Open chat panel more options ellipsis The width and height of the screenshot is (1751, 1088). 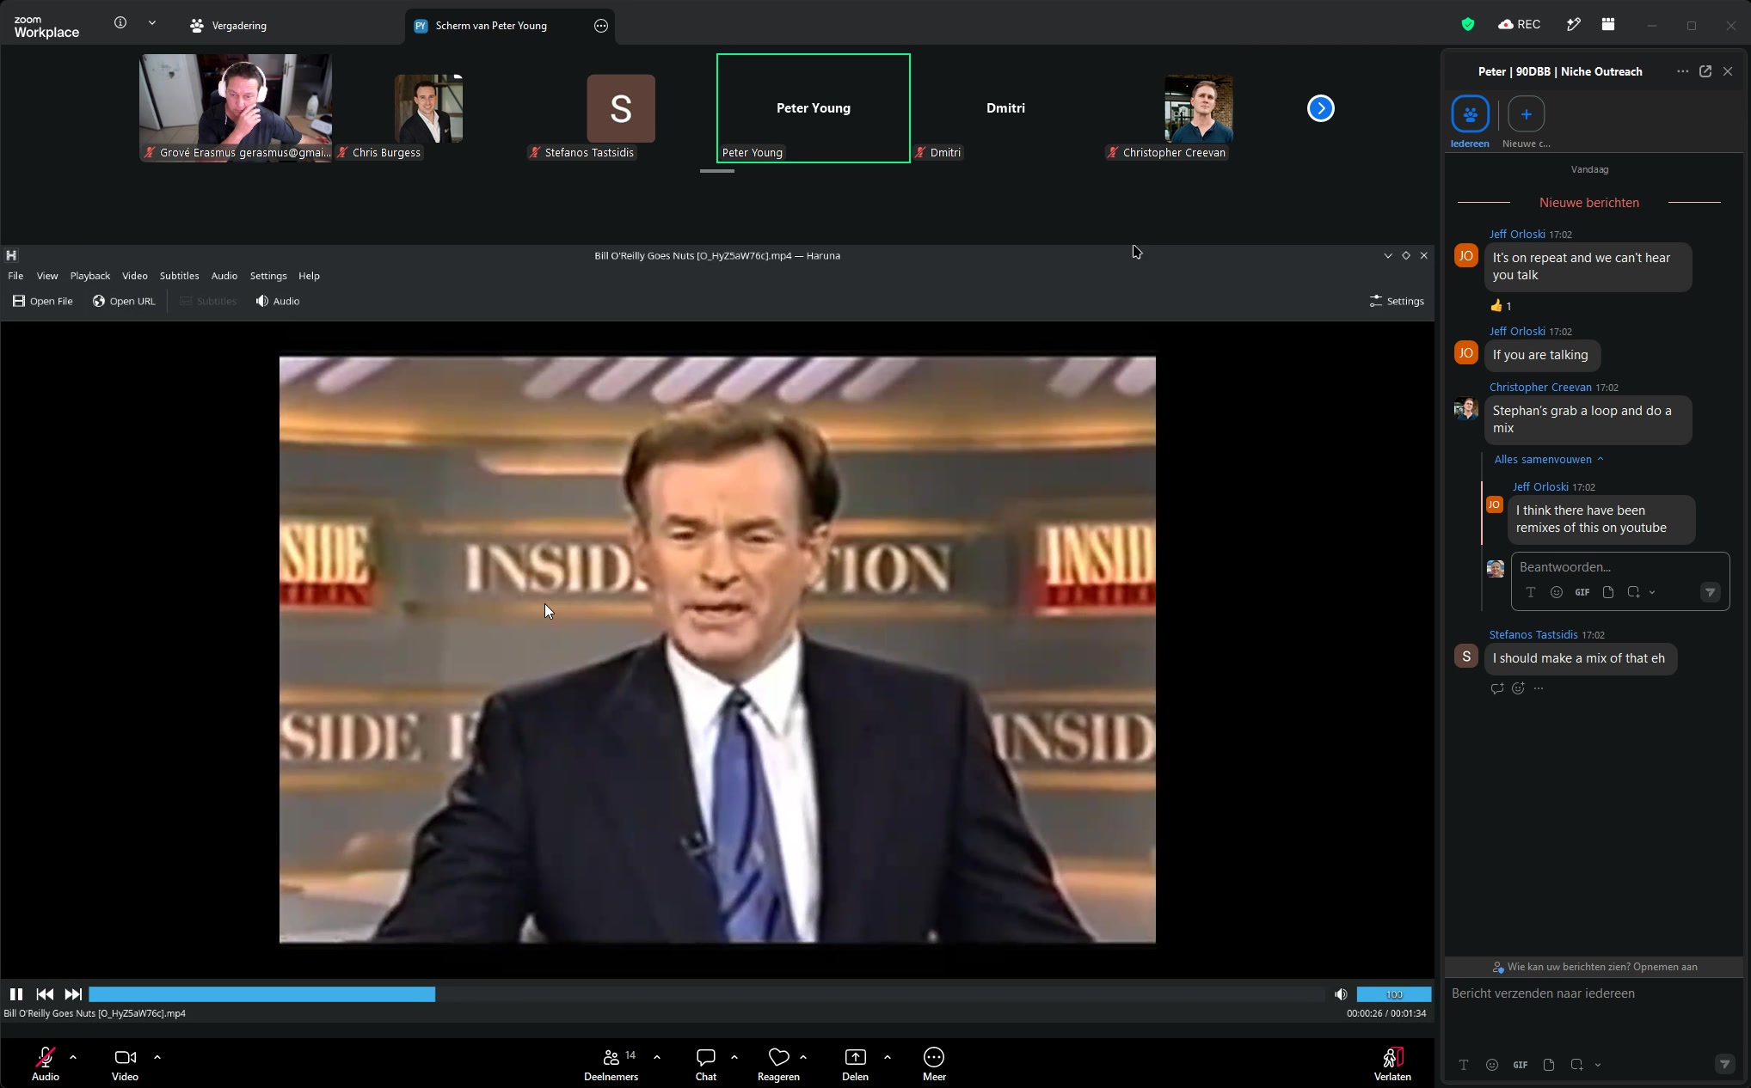point(1682,71)
